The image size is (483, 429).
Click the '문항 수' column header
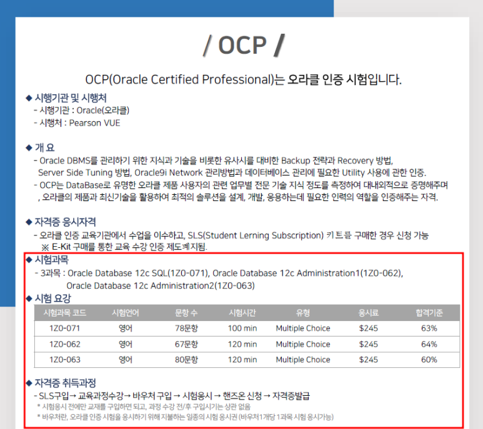186,313
